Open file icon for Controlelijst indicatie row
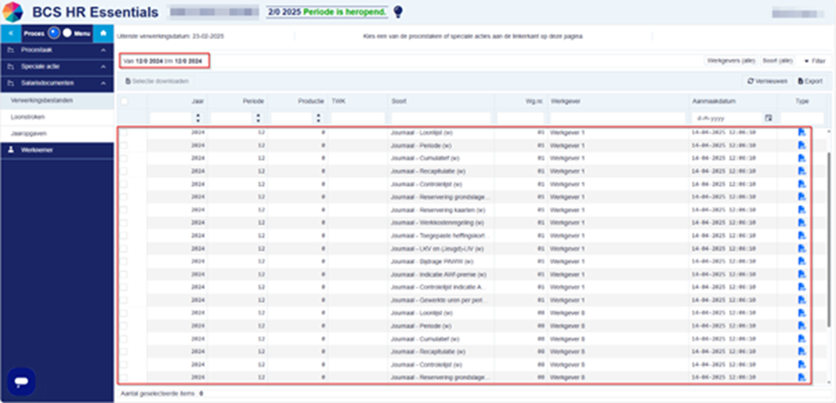Image resolution: width=836 pixels, height=403 pixels. (x=801, y=287)
